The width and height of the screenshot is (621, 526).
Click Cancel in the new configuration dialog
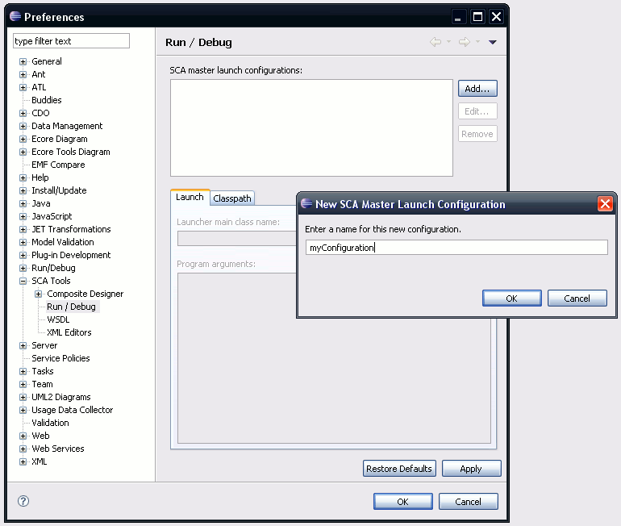tap(577, 298)
